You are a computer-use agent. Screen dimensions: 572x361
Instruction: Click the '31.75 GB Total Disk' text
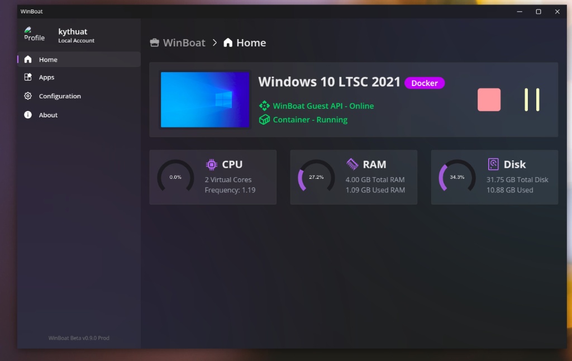(517, 179)
